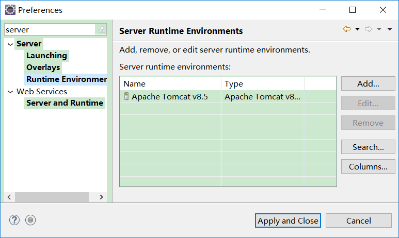
Task: Clear the filter text with eraser icon
Action: 101,30
